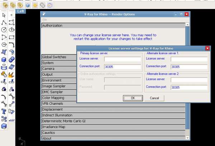Collapse the Authorization rollout header

tap(113, 26)
